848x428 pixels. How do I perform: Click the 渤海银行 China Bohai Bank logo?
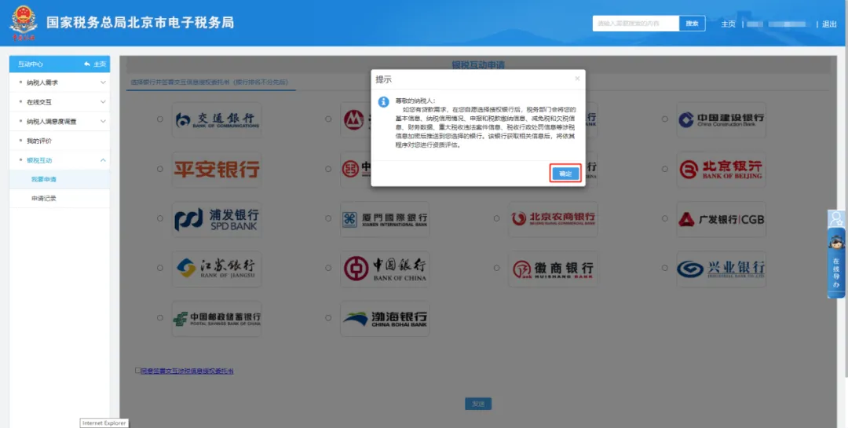pos(385,319)
